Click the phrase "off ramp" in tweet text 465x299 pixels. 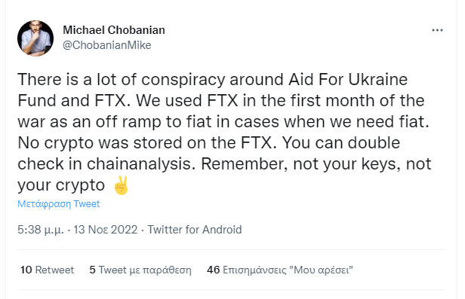128,122
